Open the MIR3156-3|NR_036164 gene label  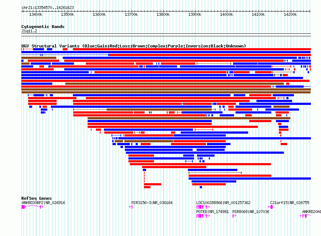click(x=152, y=203)
